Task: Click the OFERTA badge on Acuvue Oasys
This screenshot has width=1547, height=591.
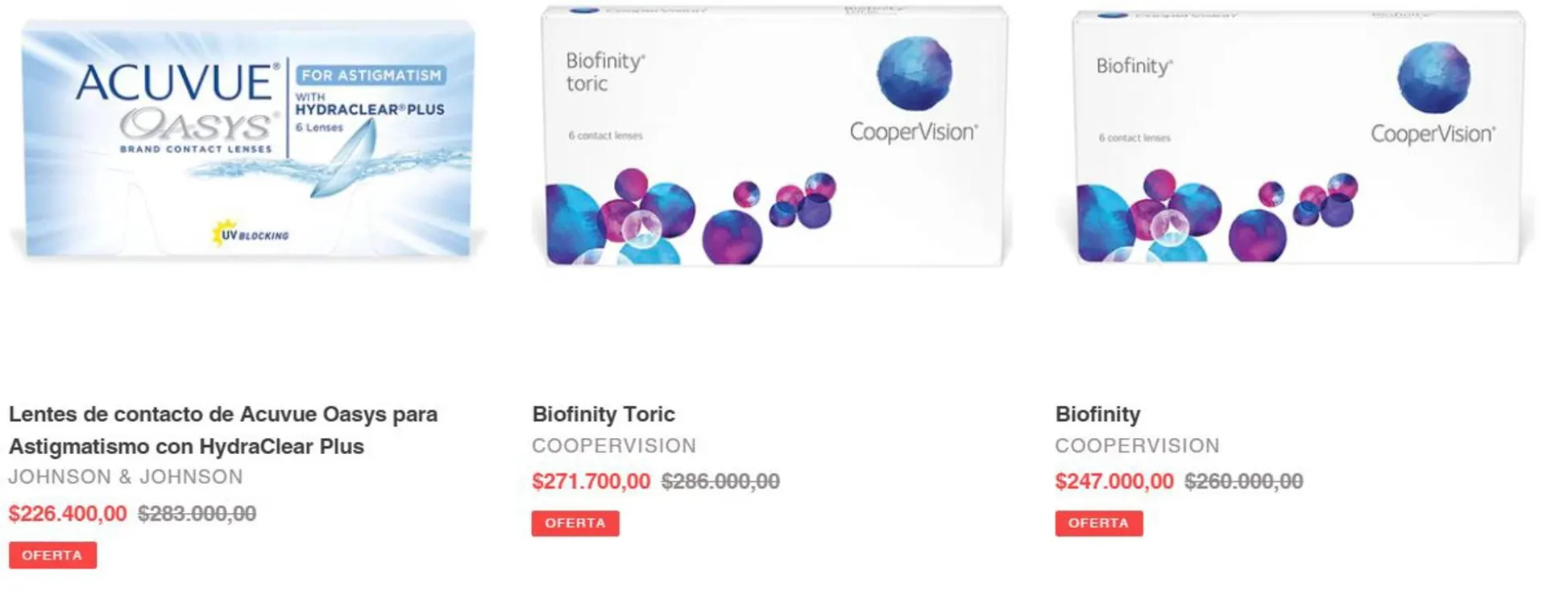Action: tap(52, 555)
